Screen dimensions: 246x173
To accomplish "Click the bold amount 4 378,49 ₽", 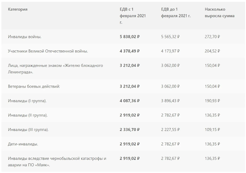I will tap(129, 51).
